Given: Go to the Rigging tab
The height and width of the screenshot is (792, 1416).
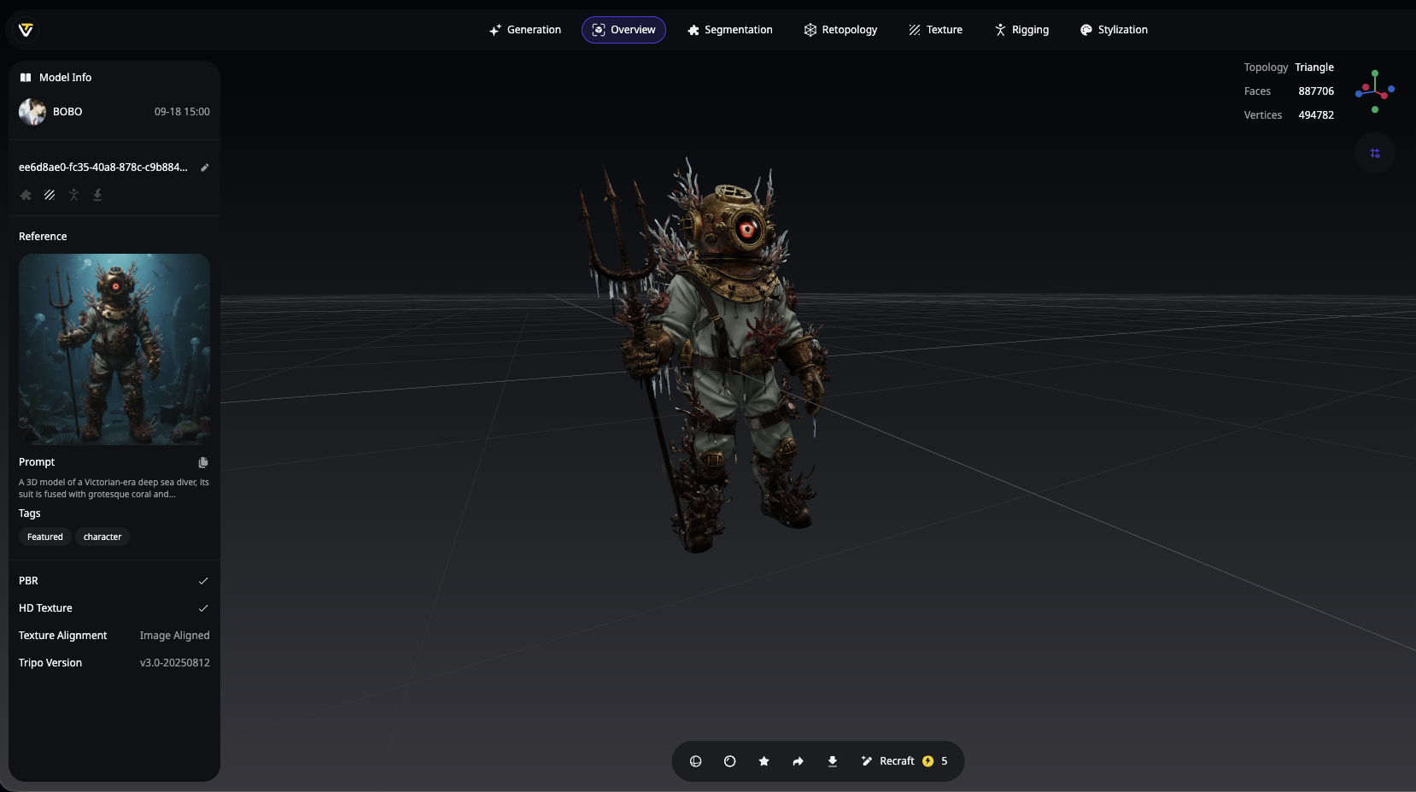Looking at the screenshot, I should coord(1021,30).
